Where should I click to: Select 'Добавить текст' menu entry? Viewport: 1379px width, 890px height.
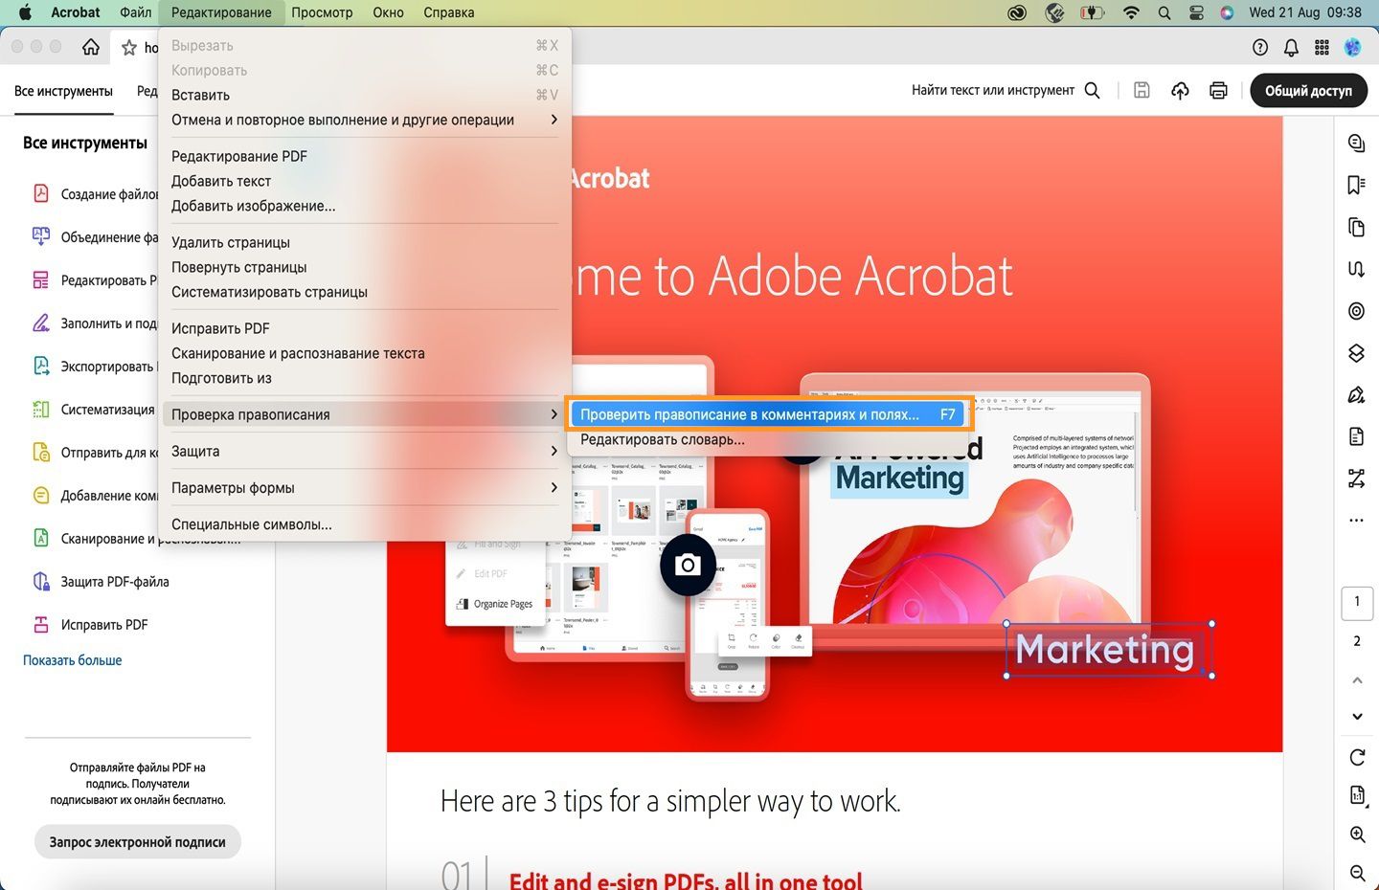(x=365, y=181)
